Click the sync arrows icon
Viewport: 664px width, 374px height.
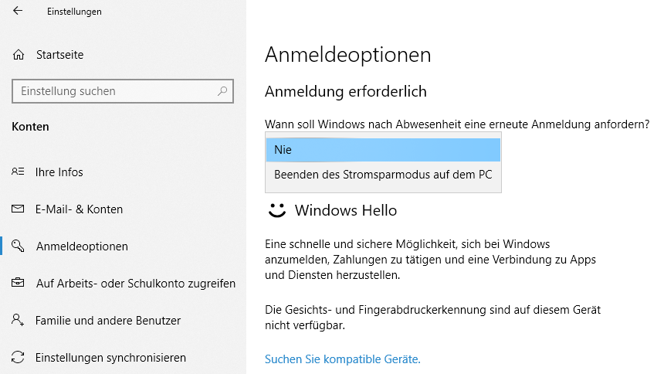click(x=18, y=357)
